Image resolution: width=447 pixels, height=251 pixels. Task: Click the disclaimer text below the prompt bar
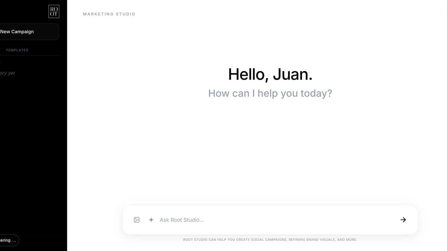click(270, 239)
